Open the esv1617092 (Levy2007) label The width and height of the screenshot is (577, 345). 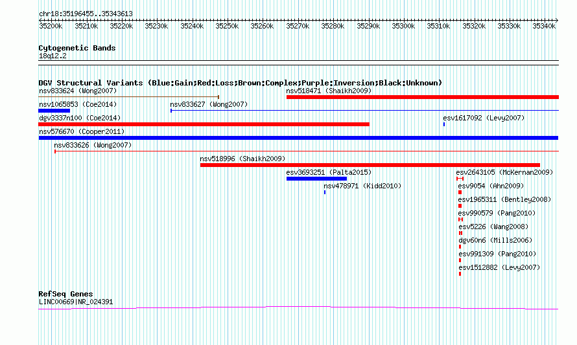click(484, 118)
